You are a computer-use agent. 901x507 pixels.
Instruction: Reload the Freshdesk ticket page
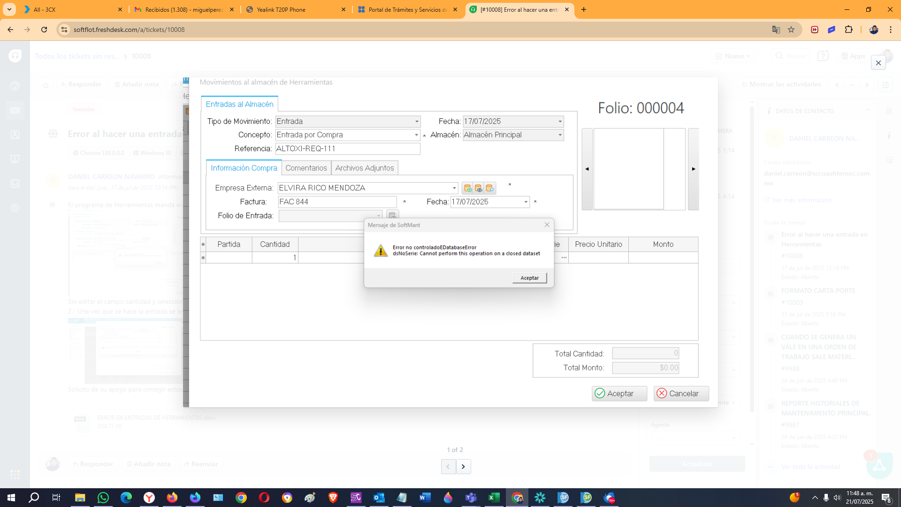tap(44, 30)
